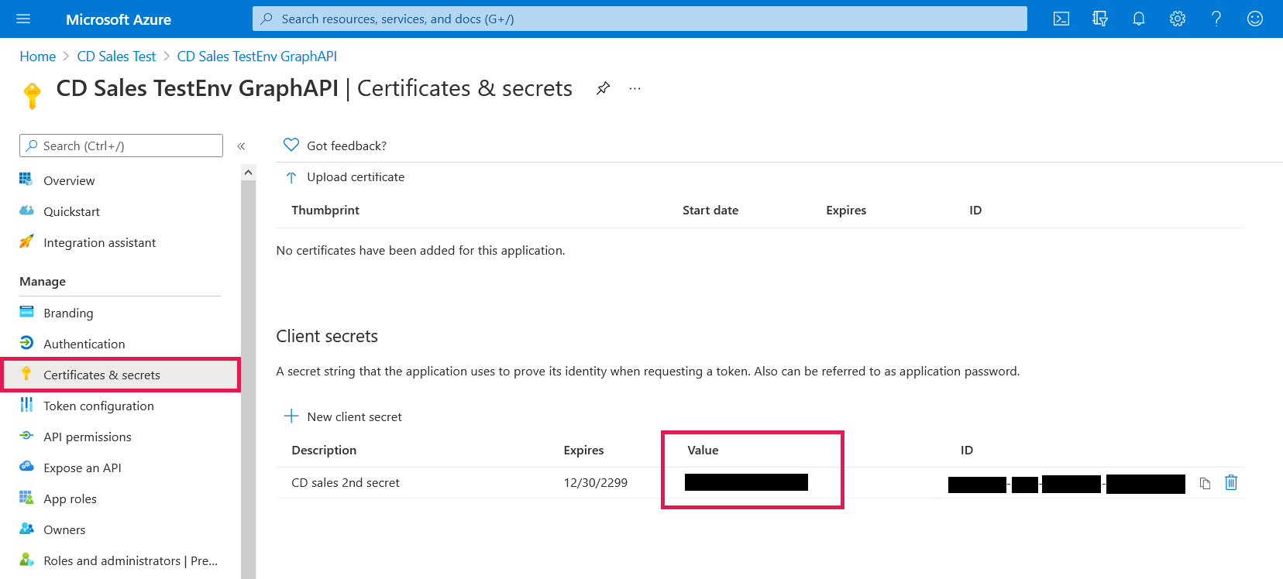The image size is (1283, 579).
Task: Go to CD Sales TestEnv GraphAPI breadcrumb
Action: pos(256,57)
